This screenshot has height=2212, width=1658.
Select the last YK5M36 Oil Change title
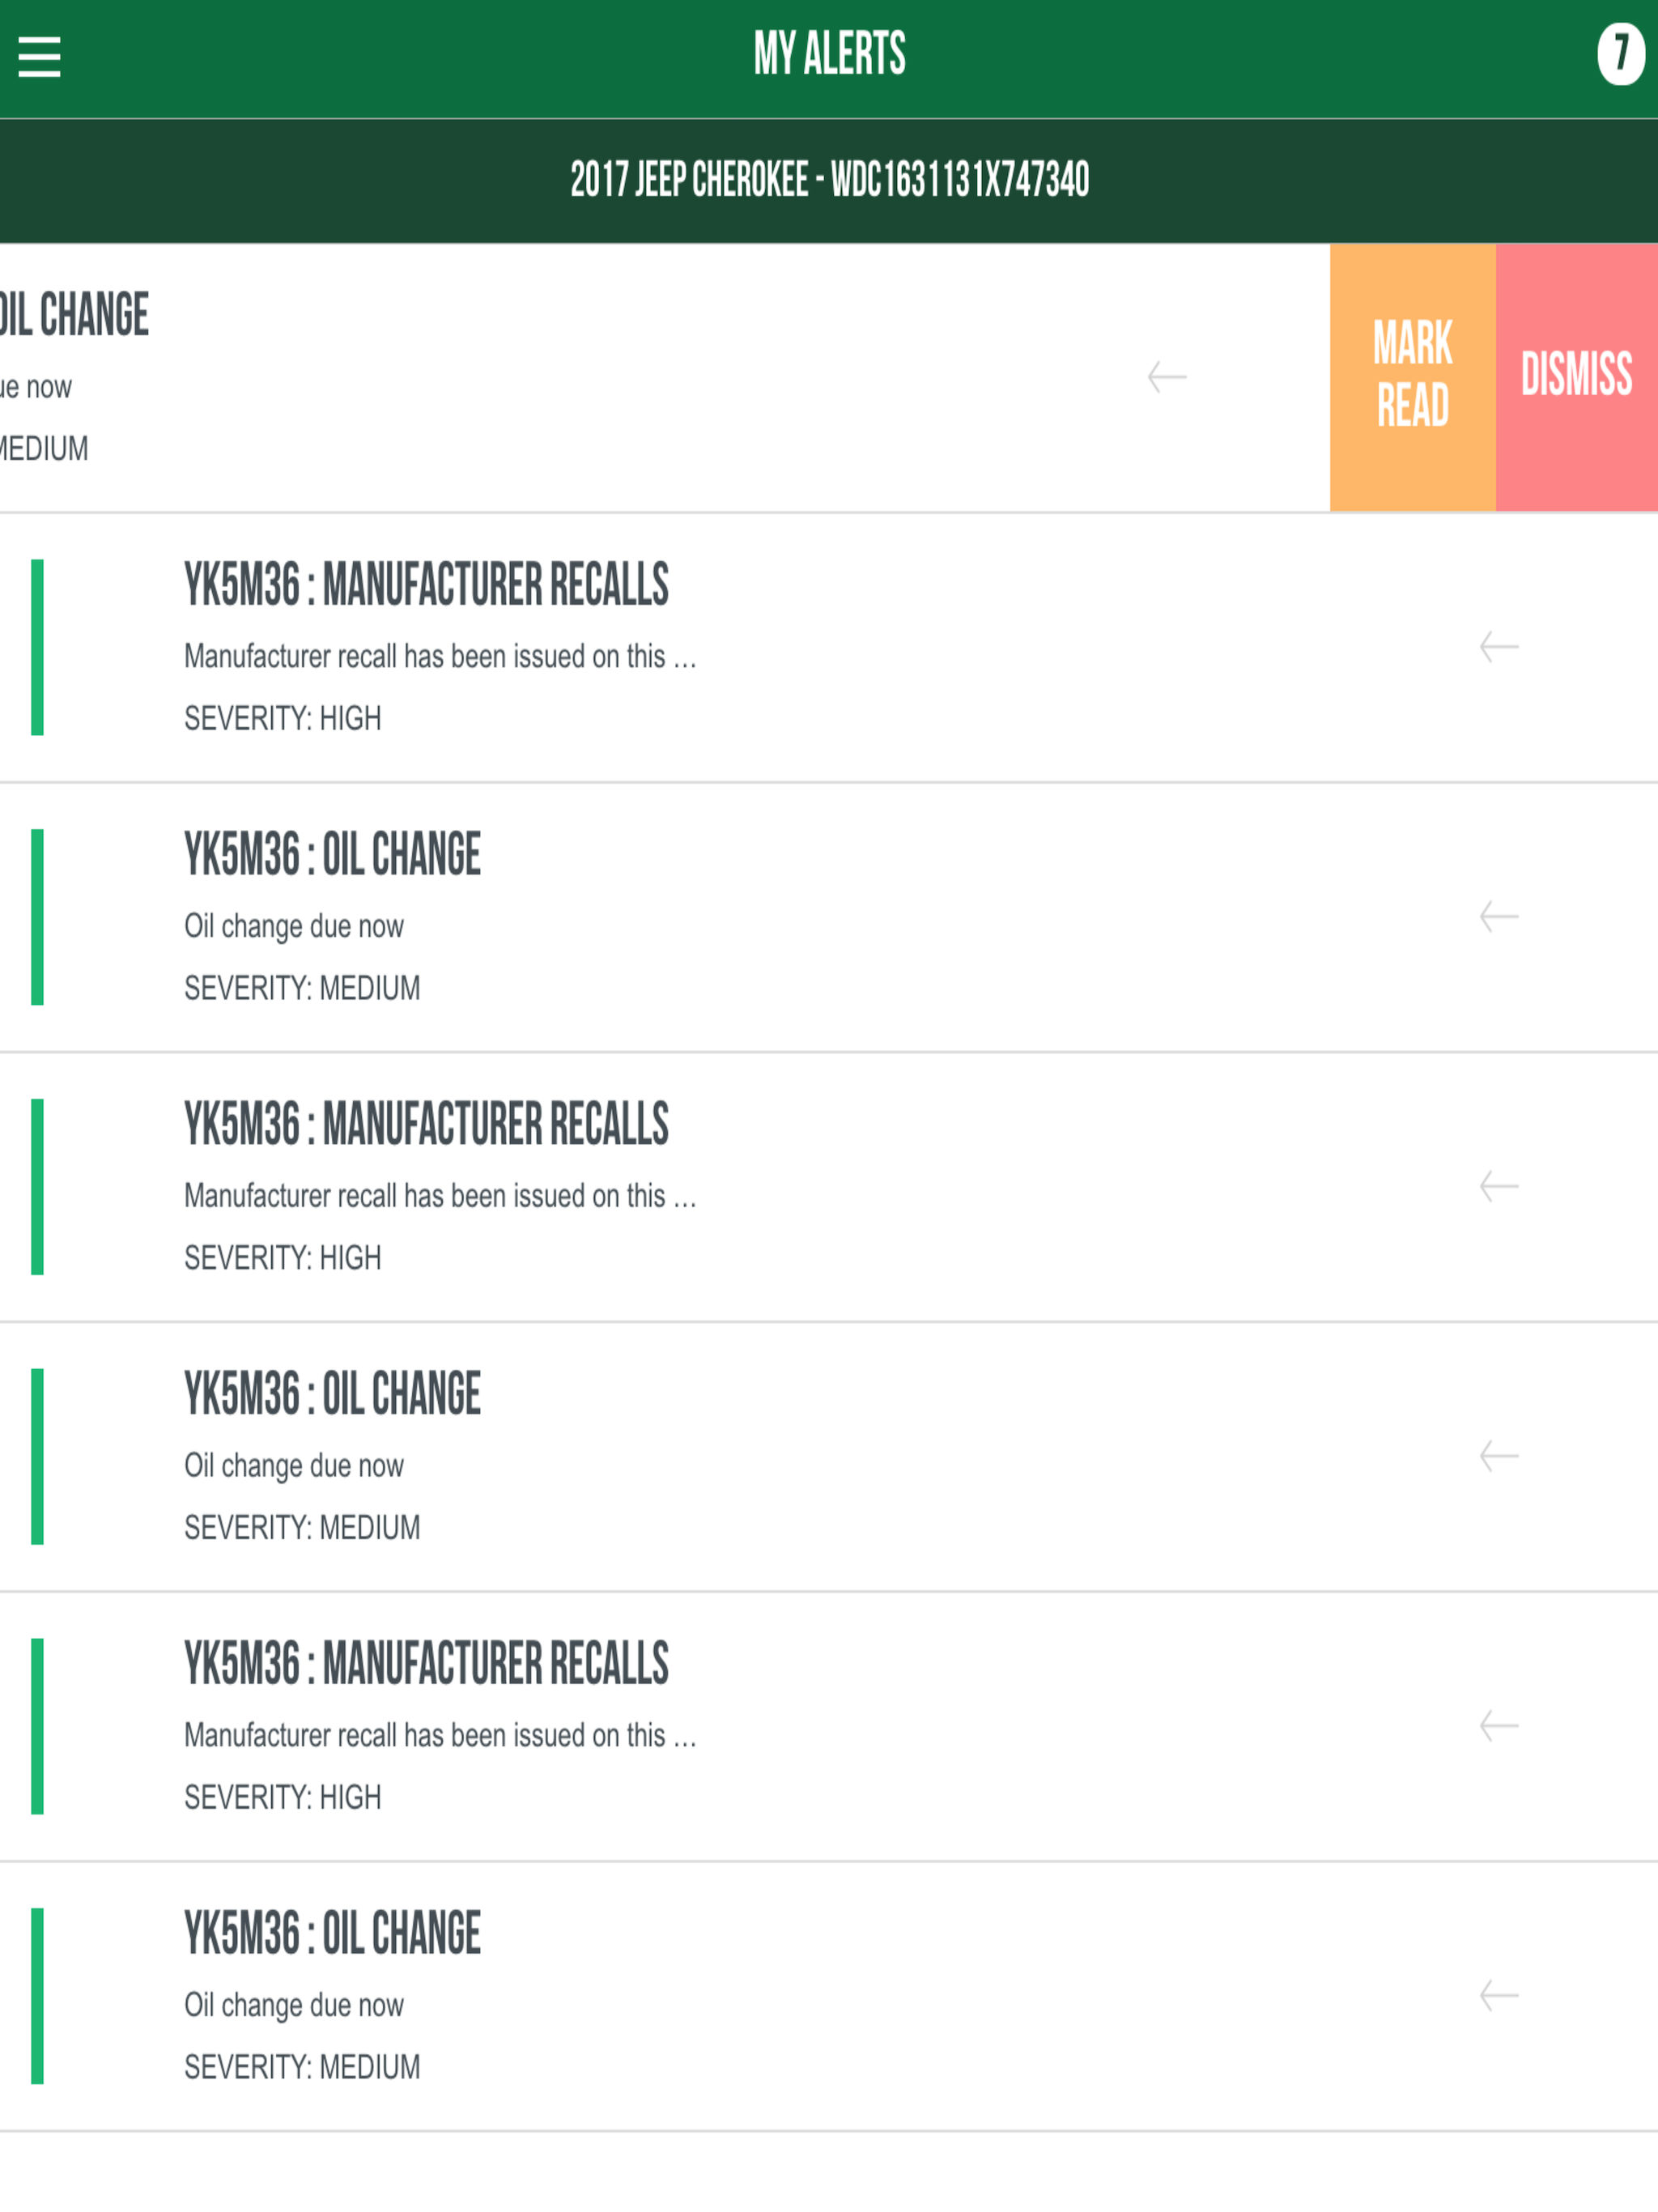pyautogui.click(x=332, y=1934)
